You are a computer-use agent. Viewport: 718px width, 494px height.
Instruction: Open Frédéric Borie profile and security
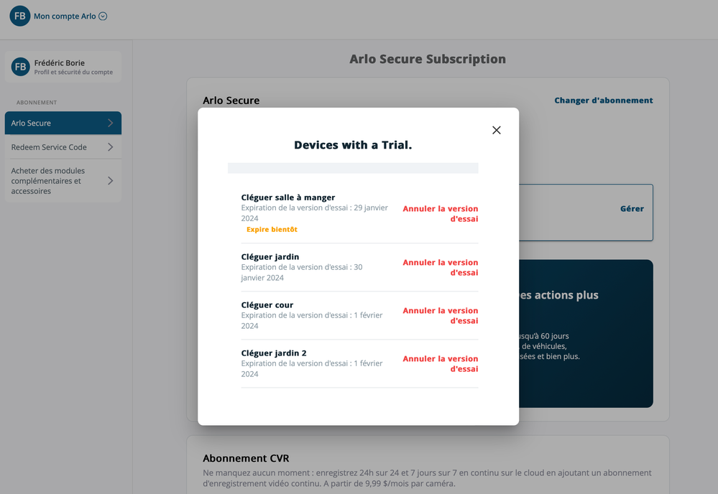tap(63, 67)
